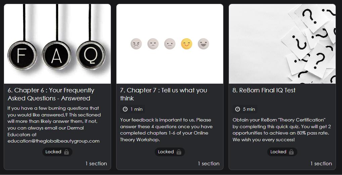Click the lock icon on Chapter 7 card
The height and width of the screenshot is (175, 342).
[179, 152]
